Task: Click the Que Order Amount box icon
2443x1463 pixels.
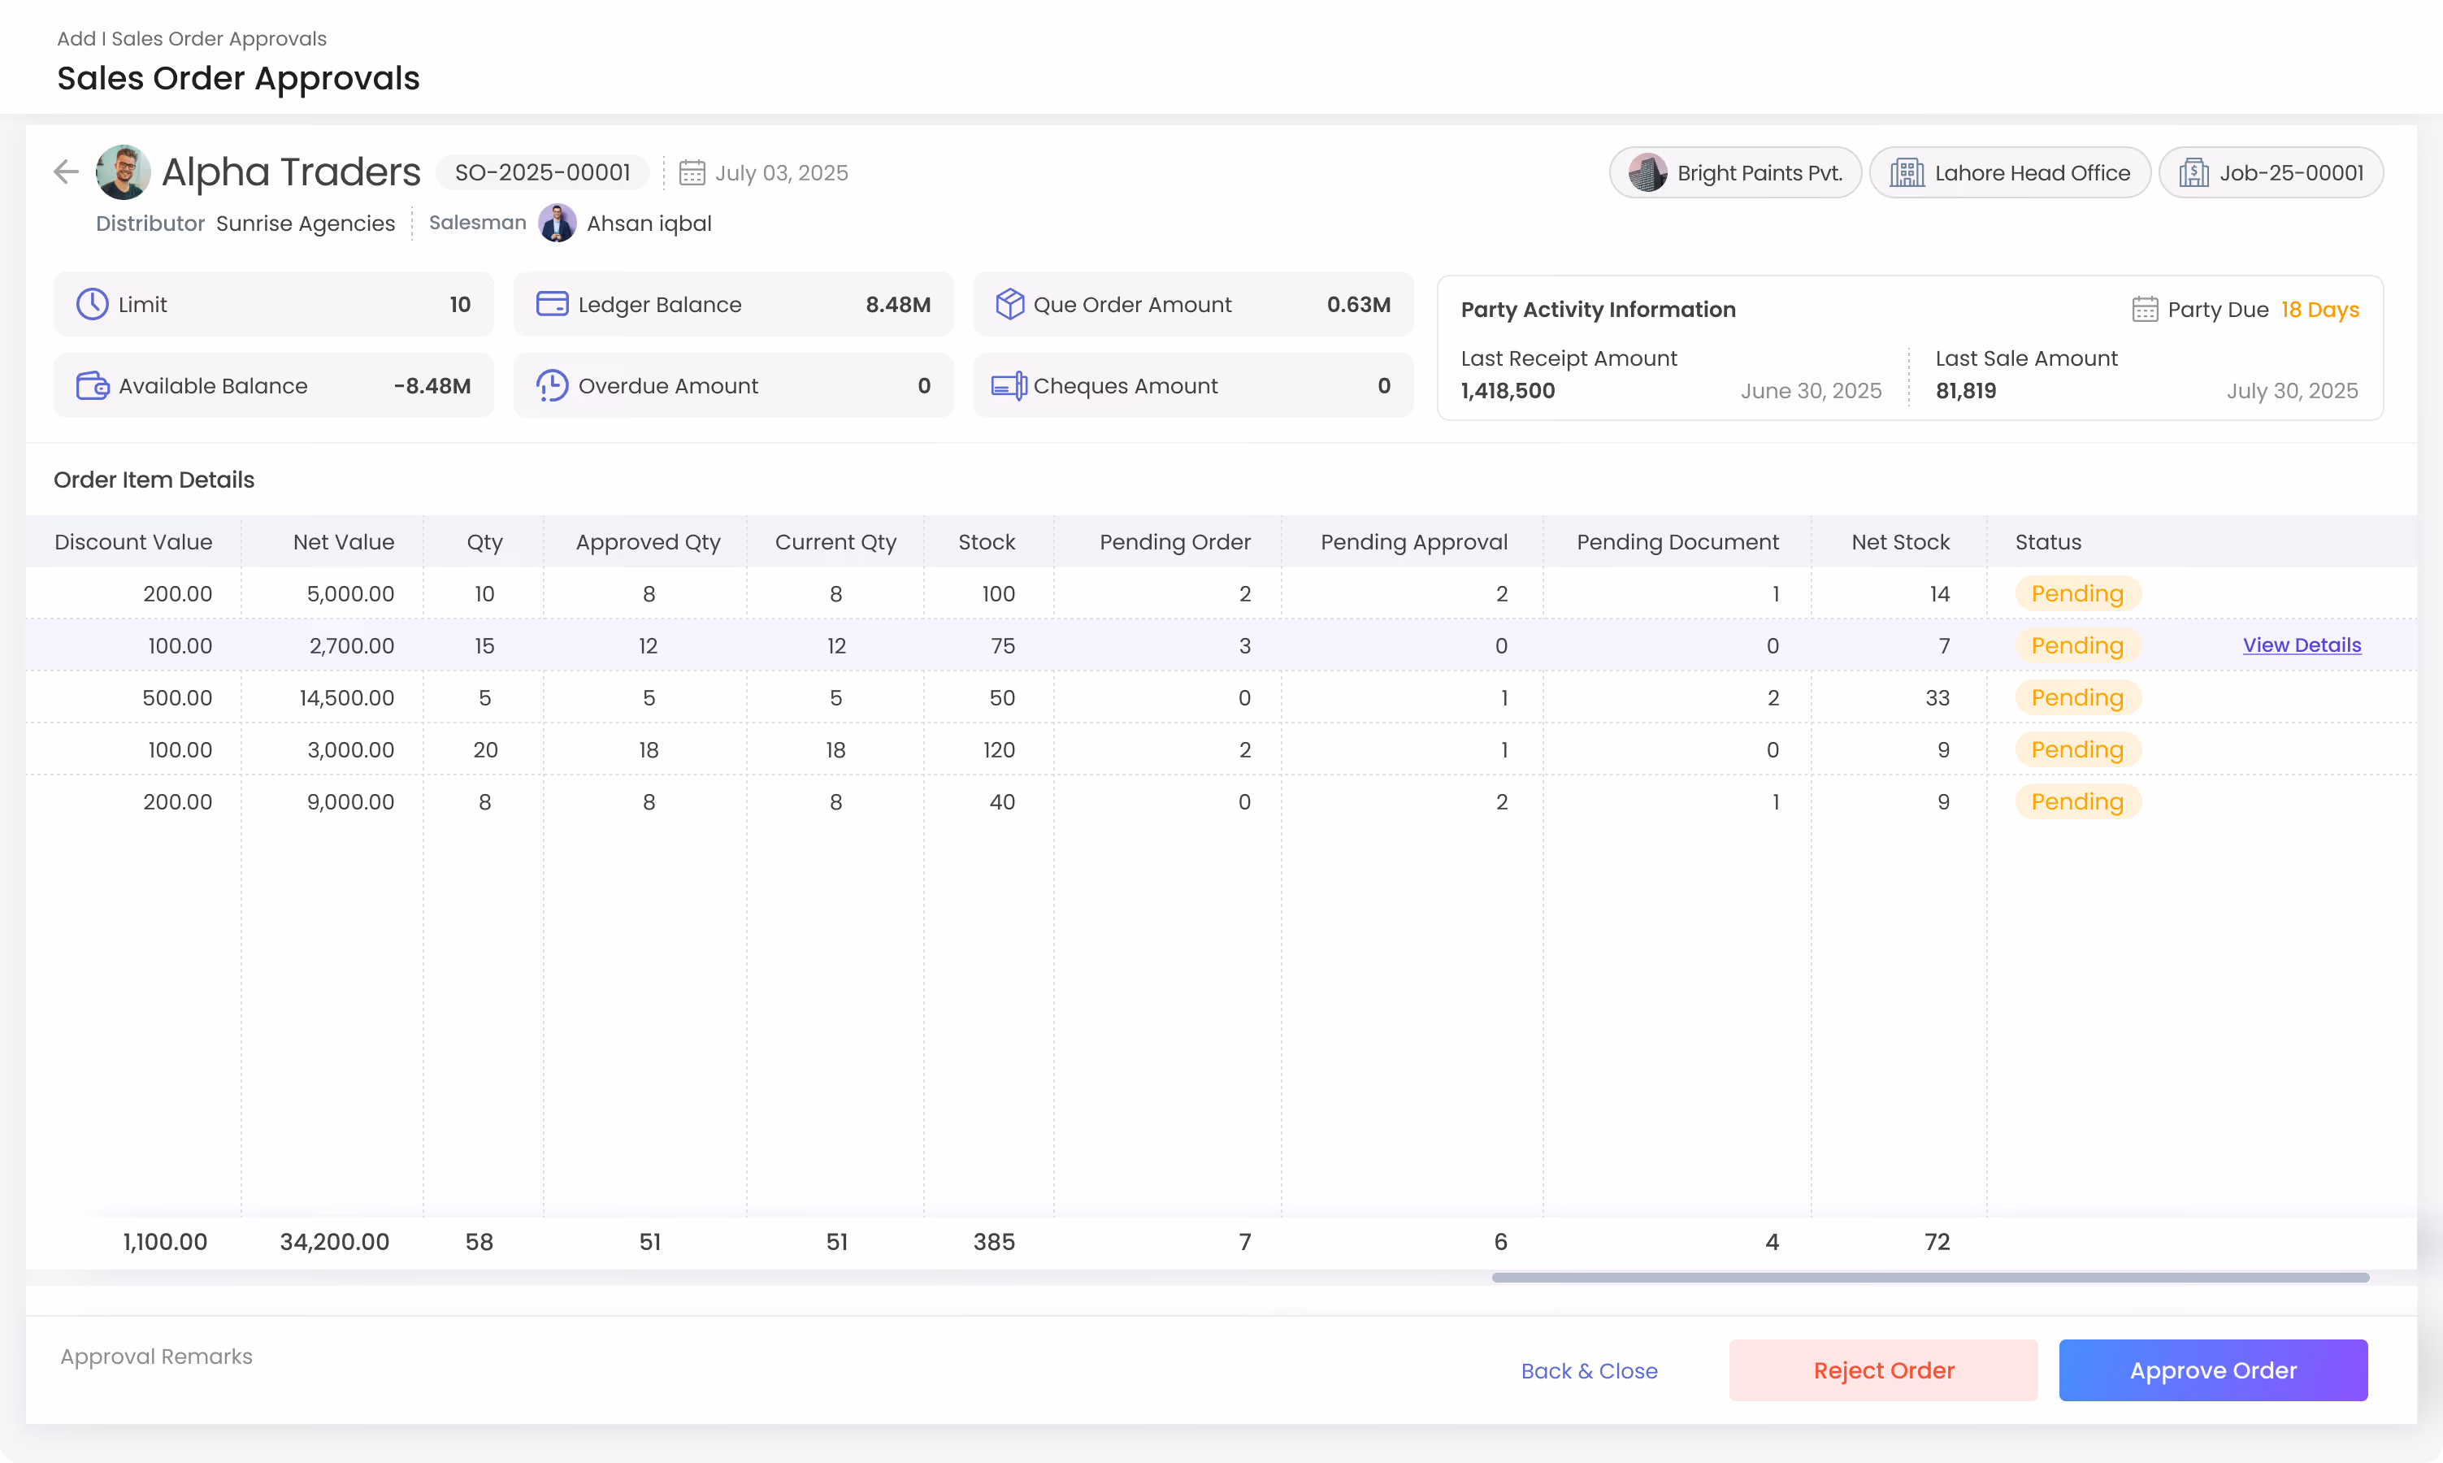Action: (x=1010, y=304)
